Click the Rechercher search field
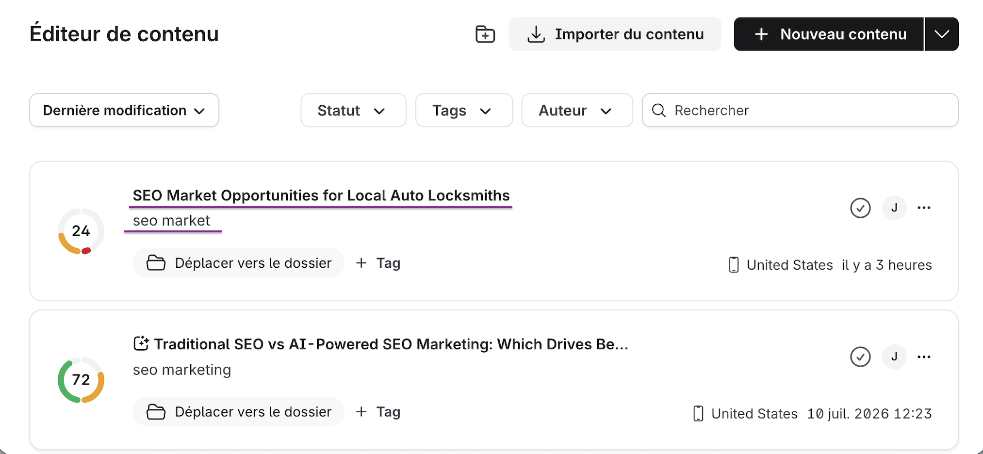983x454 pixels. (800, 110)
